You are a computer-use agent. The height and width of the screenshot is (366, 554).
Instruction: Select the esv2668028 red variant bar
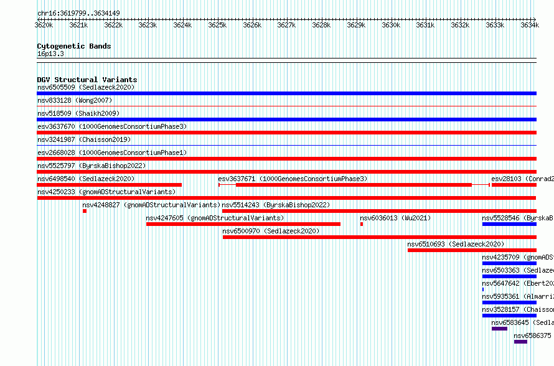[286, 159]
